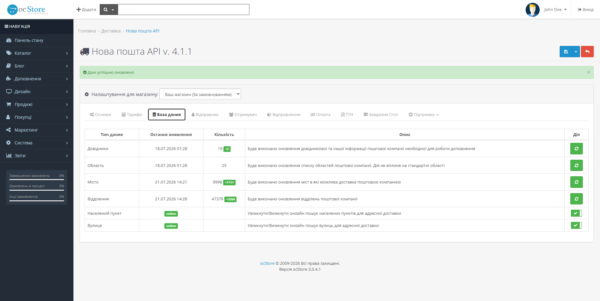Image resolution: width=600 pixels, height=301 pixels.
Task: Toggle the НАВІГАЦІЯ hamburger menu
Action: [17, 27]
